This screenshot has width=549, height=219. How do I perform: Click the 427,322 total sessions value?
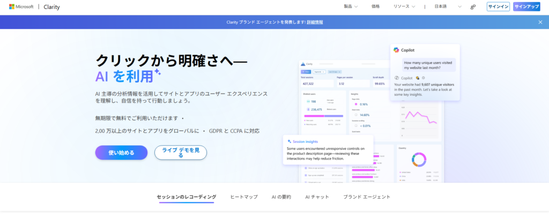(x=308, y=84)
